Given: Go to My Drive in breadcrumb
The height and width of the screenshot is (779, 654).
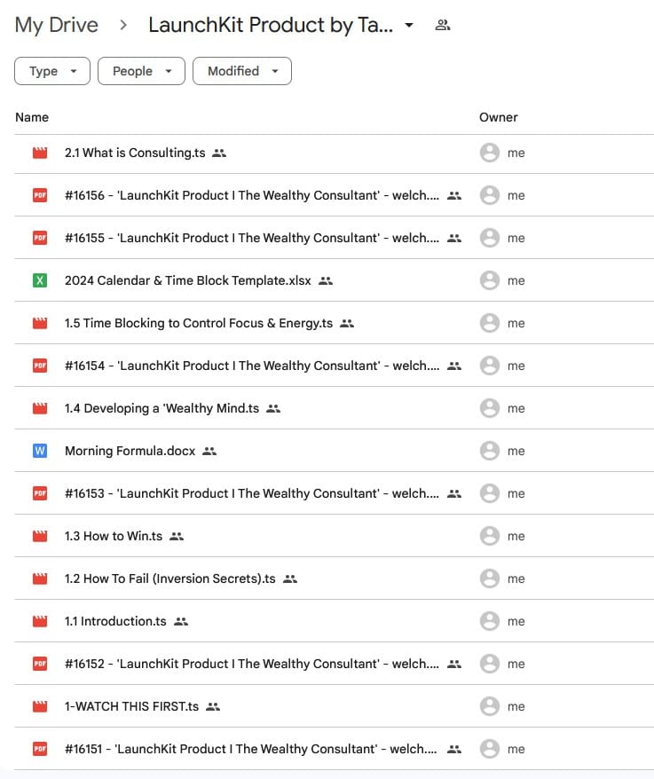Looking at the screenshot, I should tap(57, 26).
